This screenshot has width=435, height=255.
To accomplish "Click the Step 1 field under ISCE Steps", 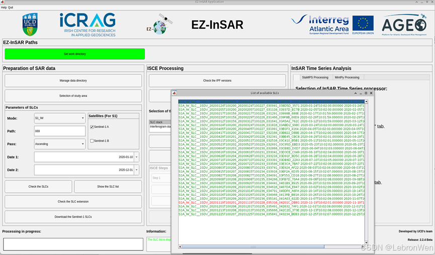I will pos(161,178).
